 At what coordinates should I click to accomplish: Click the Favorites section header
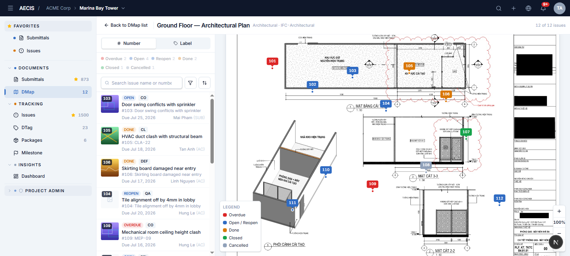pyautogui.click(x=48, y=26)
